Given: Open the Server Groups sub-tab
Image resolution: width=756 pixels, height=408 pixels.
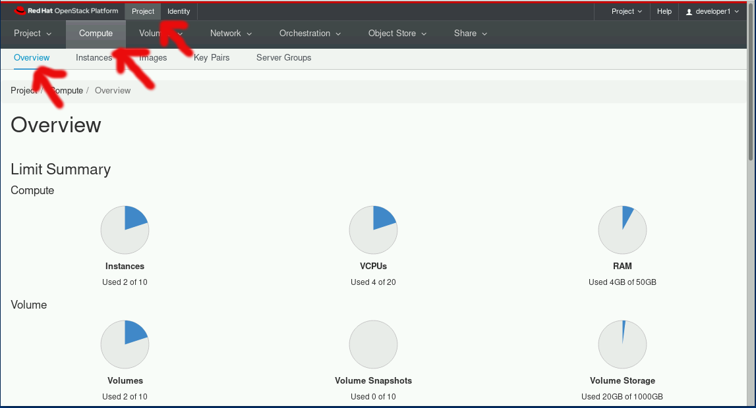Looking at the screenshot, I should click(x=283, y=58).
